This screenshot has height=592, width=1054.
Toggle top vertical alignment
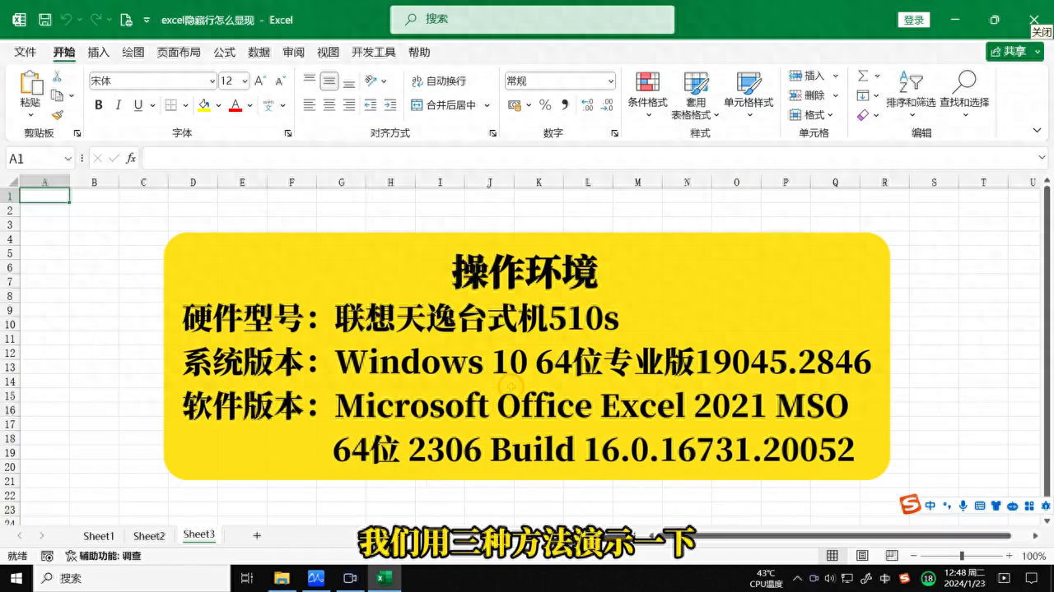point(310,81)
